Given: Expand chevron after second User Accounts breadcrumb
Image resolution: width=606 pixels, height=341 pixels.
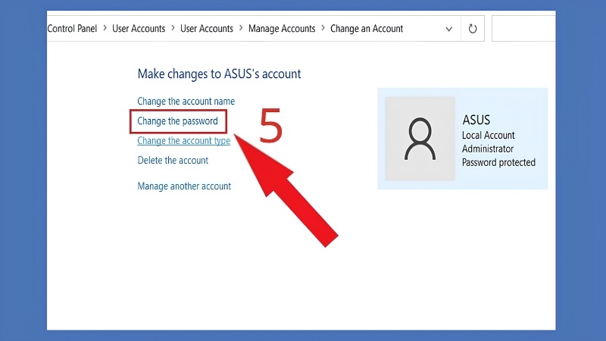Looking at the screenshot, I should [x=241, y=28].
